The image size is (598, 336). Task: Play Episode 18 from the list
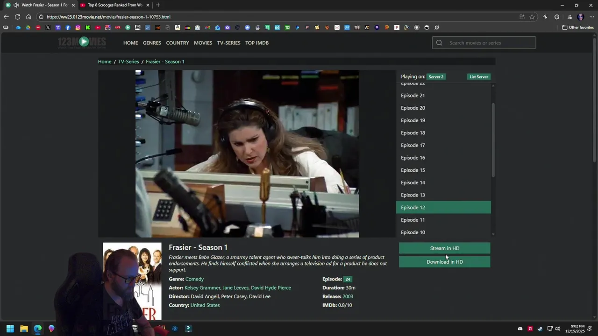coord(443,133)
